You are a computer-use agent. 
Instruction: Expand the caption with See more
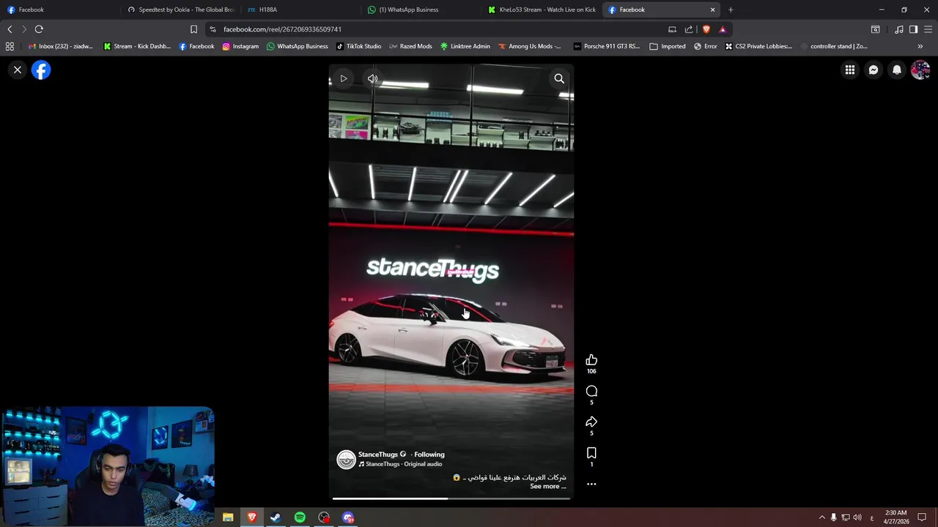[x=547, y=487]
